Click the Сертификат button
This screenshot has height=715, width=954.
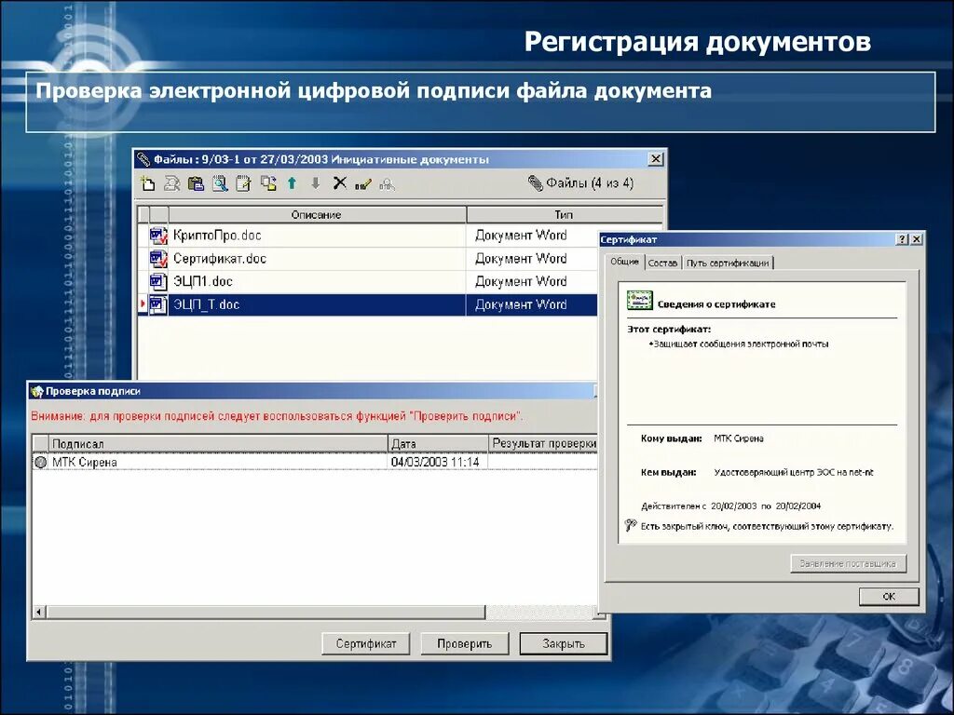(x=365, y=643)
